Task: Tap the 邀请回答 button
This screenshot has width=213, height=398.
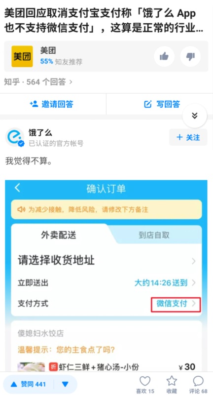Action: (x=52, y=104)
